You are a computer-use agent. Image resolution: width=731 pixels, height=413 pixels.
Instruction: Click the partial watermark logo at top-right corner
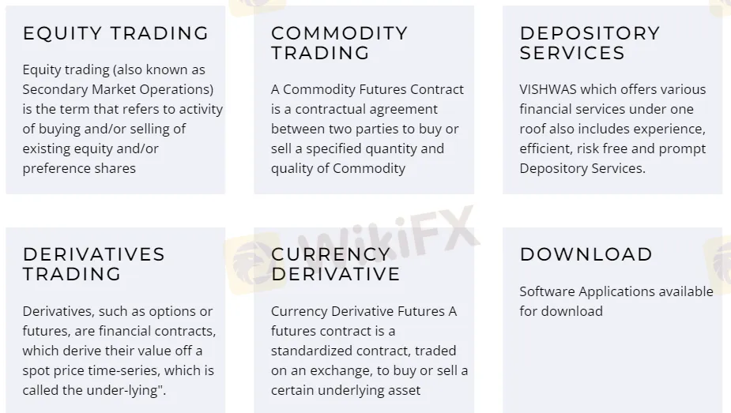point(721,6)
